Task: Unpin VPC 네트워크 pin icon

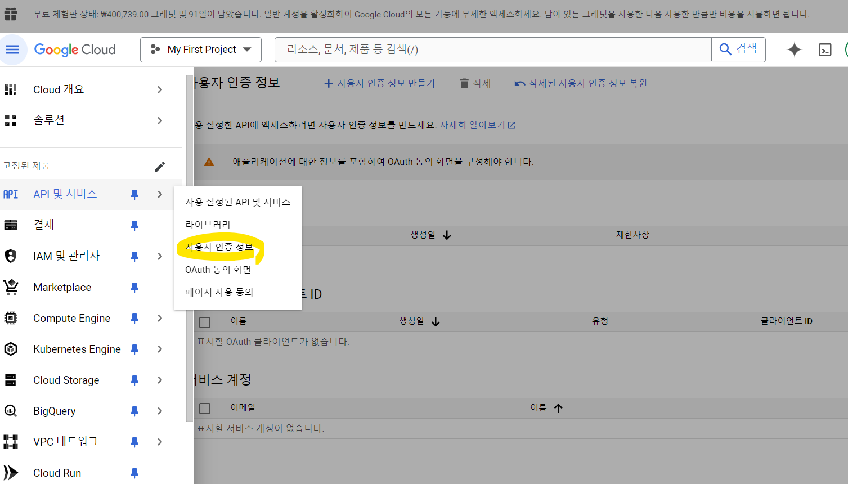Action: 134,442
